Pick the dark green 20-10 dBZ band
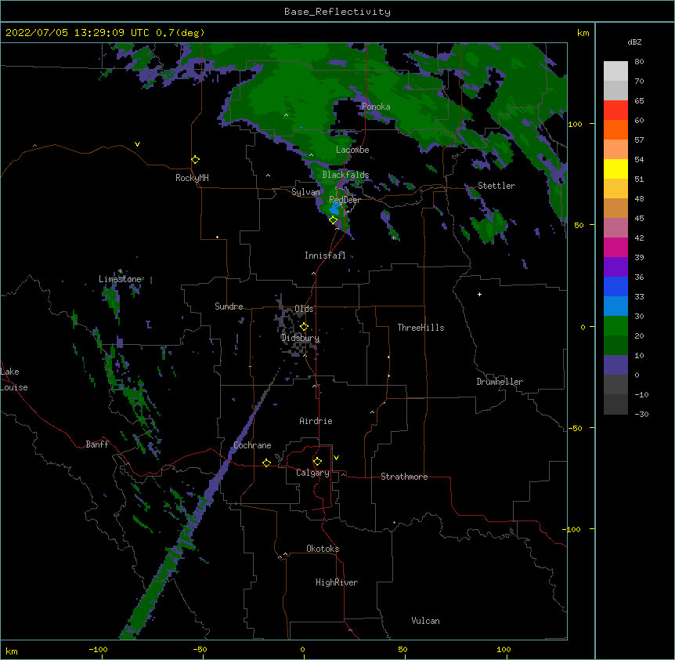675x660 pixels. click(x=615, y=346)
